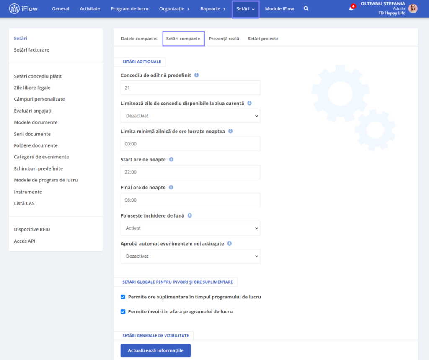
Task: Expand the Organizație menu
Action: (174, 9)
